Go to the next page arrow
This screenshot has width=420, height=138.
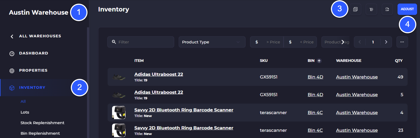(386, 42)
